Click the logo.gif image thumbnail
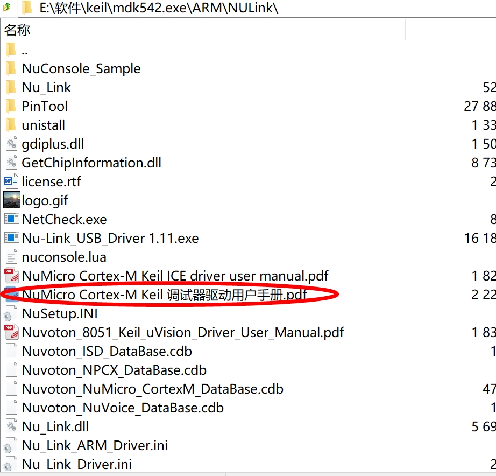The height and width of the screenshot is (476, 496). 12,200
